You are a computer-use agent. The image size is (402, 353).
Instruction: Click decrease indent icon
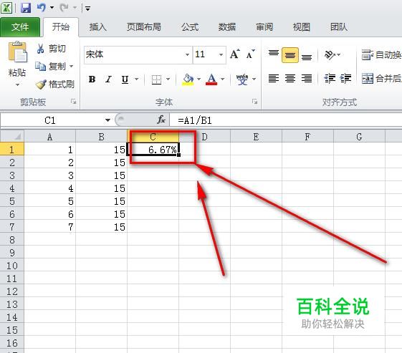[x=330, y=78]
